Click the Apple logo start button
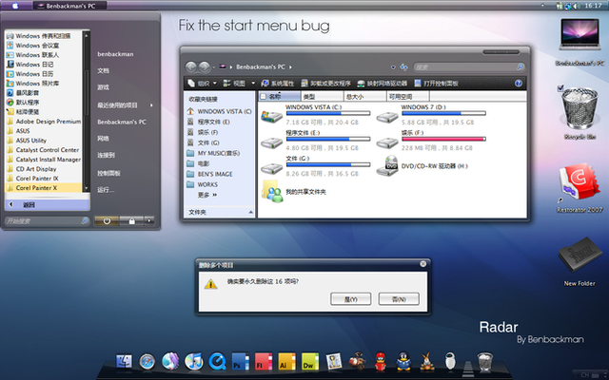The image size is (609, 380). [x=15, y=6]
